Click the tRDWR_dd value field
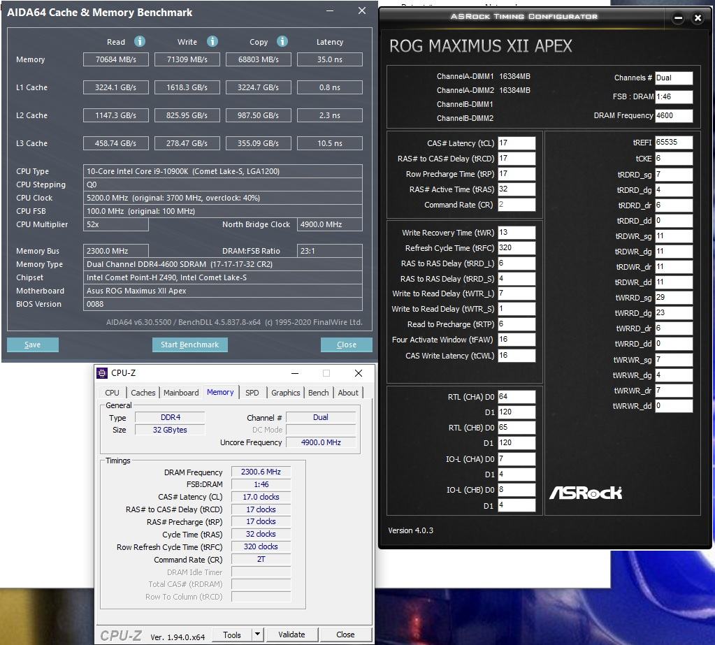 tap(674, 282)
